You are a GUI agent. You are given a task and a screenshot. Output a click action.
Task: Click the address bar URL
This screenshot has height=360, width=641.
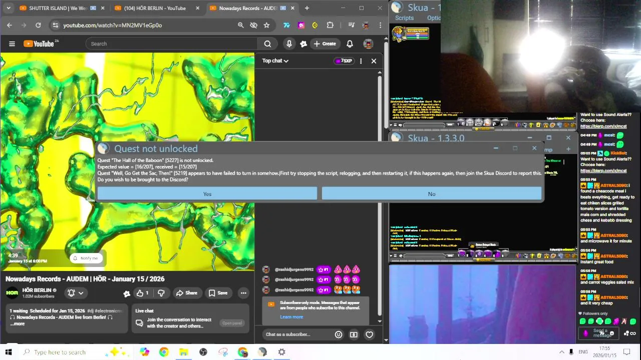(x=112, y=25)
